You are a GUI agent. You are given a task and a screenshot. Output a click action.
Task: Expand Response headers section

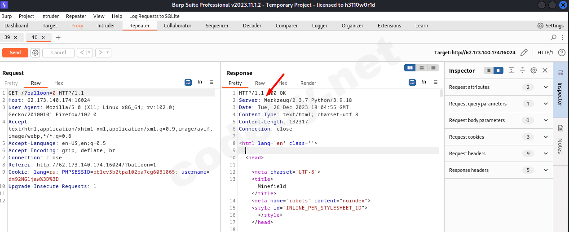pyautogui.click(x=546, y=170)
